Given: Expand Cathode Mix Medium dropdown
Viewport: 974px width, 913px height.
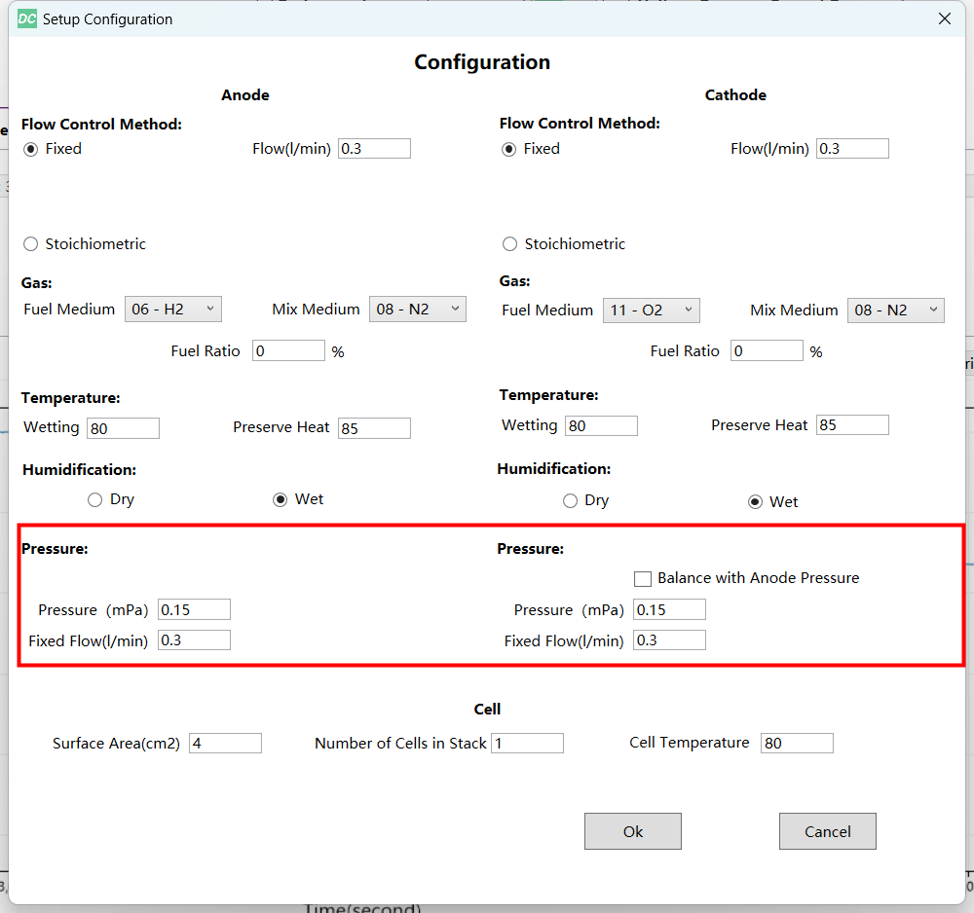Looking at the screenshot, I should [x=895, y=310].
